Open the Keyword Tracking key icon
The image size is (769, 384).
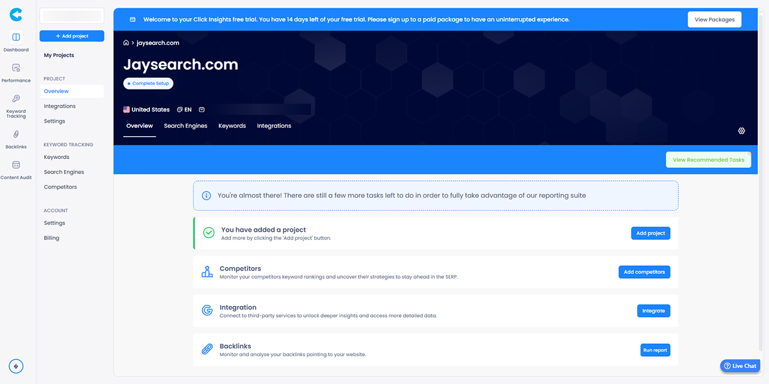(x=16, y=99)
